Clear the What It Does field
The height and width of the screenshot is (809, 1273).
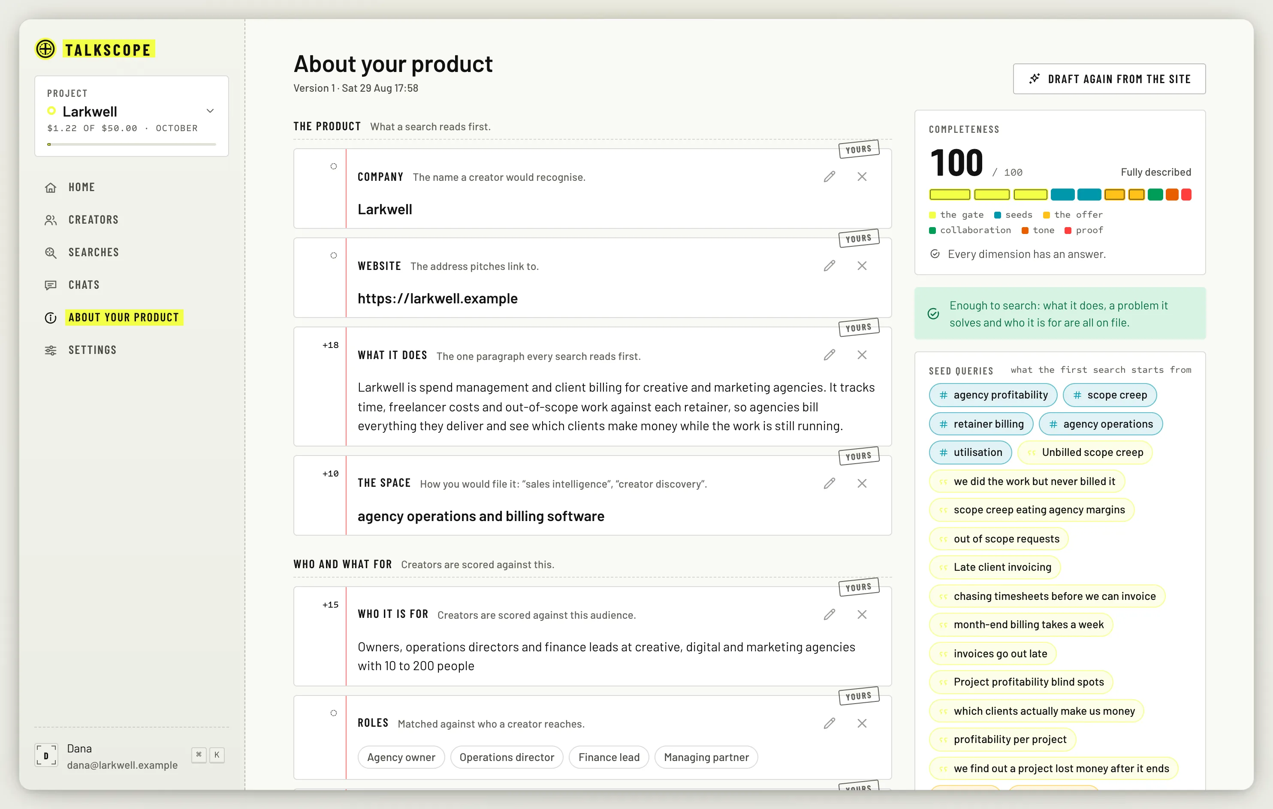click(862, 355)
